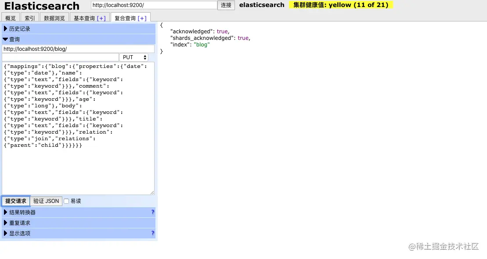Open the 概览 overview tab
Screen dimensions: 487x259
pyautogui.click(x=11, y=18)
